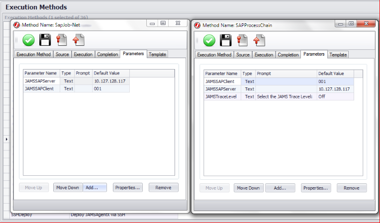Open Template tab in SapJob-Net window

coord(157,55)
